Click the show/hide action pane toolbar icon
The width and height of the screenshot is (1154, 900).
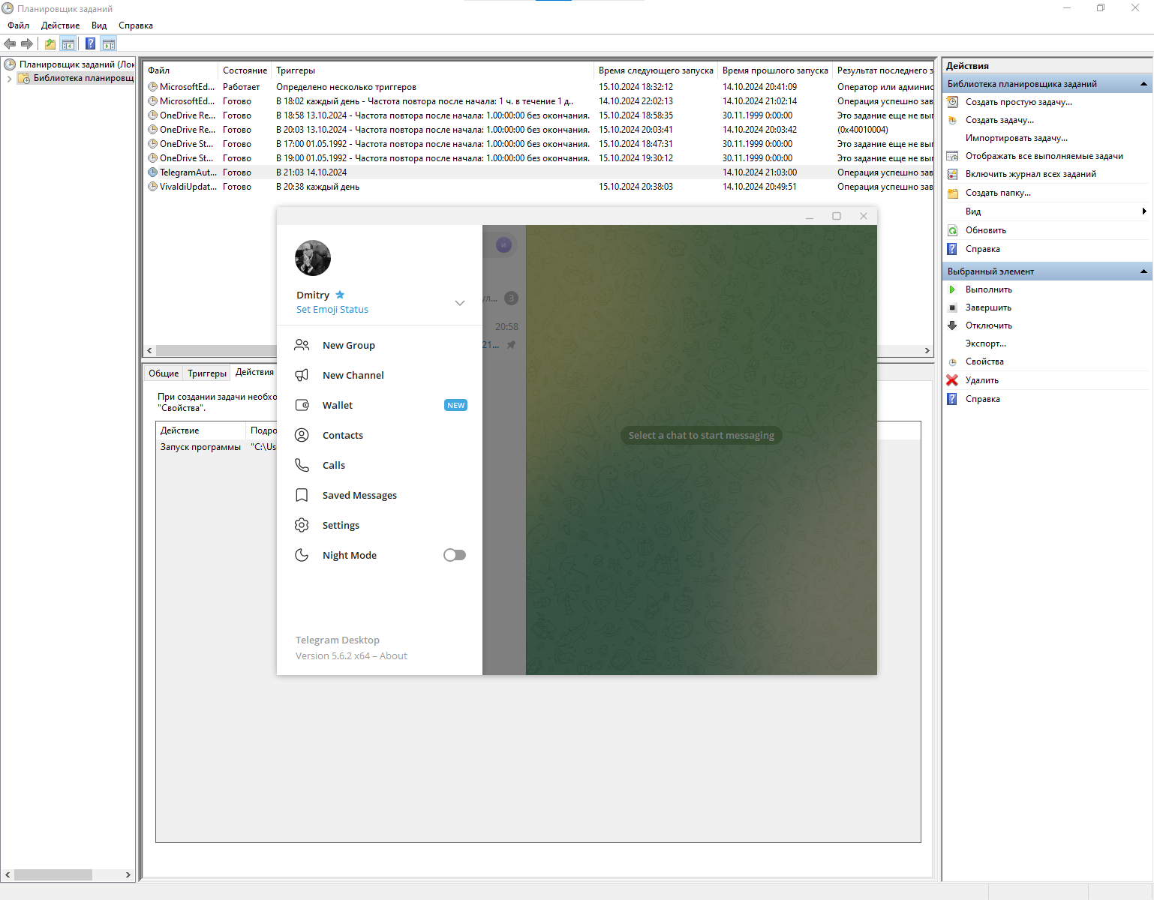[x=109, y=43]
